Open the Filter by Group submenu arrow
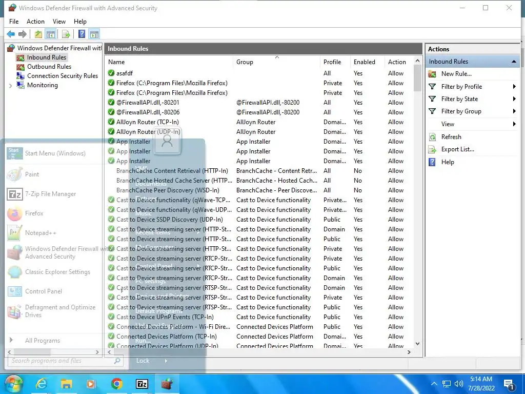The image size is (525, 394). [514, 111]
